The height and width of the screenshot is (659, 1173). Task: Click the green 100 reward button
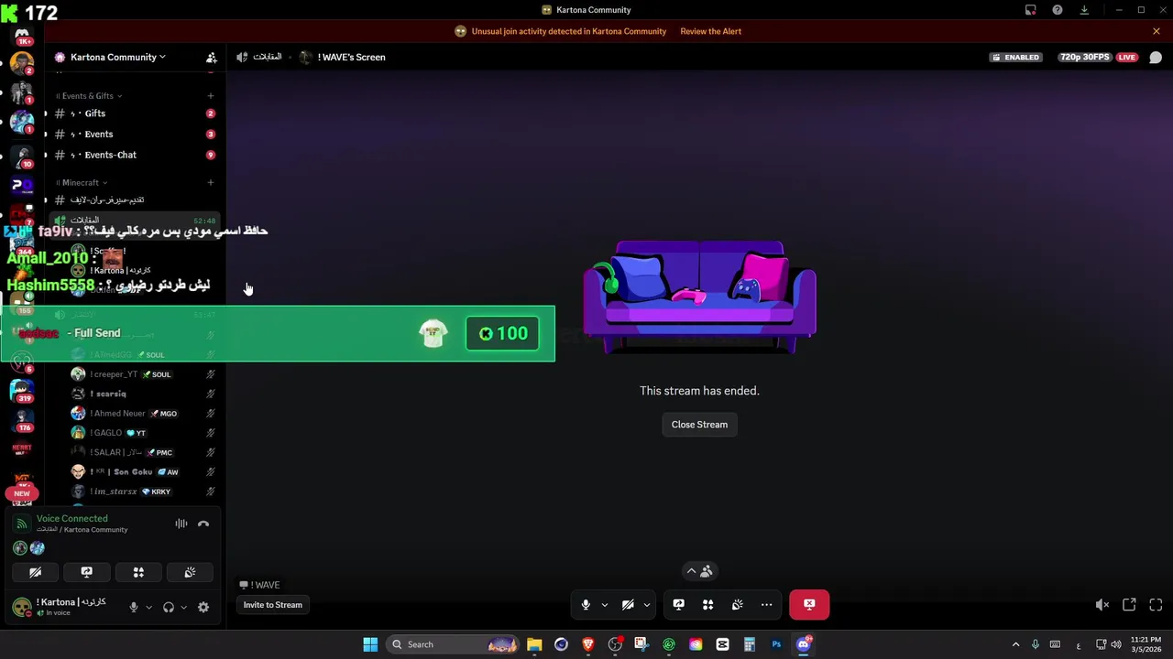(x=502, y=333)
